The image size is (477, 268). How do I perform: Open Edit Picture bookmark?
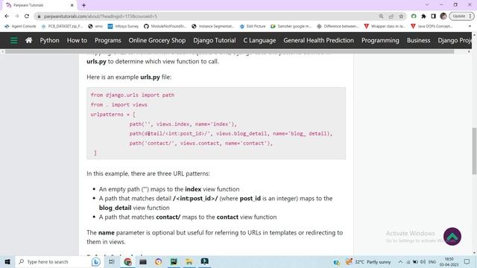pos(253,26)
